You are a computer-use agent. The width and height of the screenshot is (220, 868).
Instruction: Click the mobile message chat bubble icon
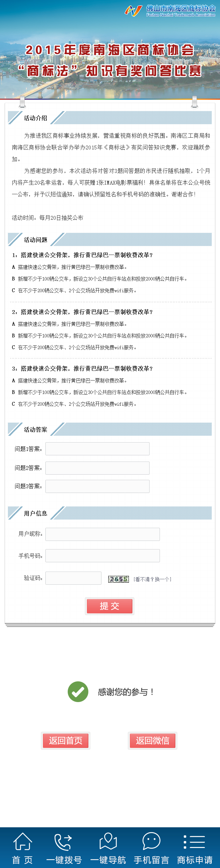[151, 841]
